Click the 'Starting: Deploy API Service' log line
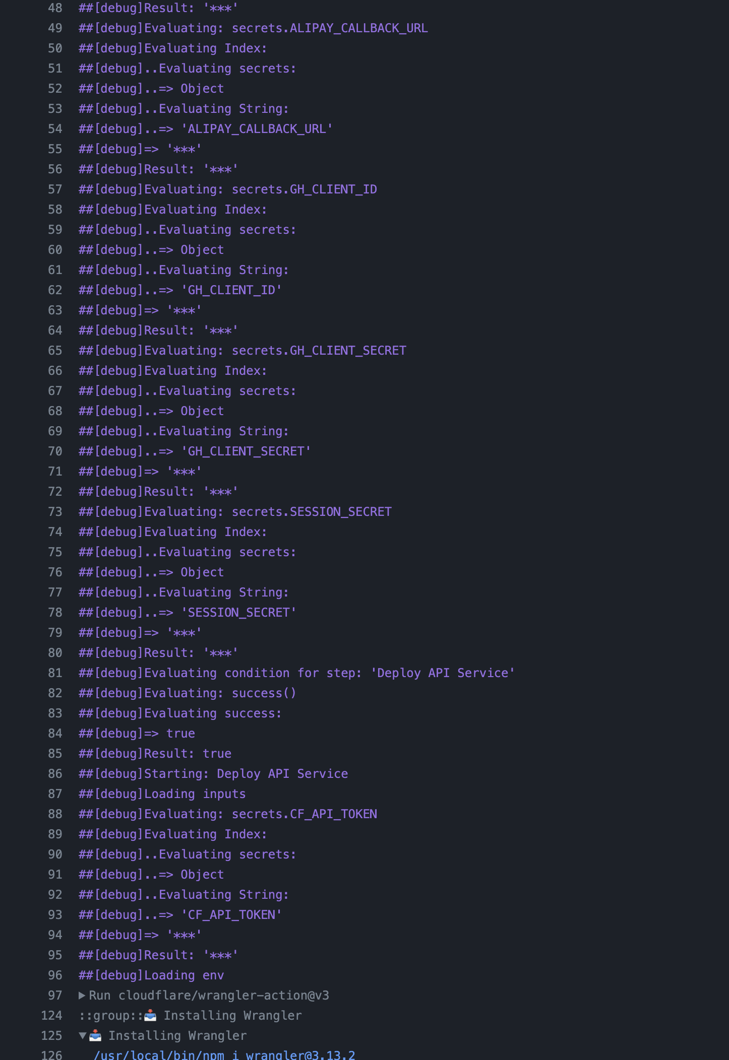729x1060 pixels. 213,774
